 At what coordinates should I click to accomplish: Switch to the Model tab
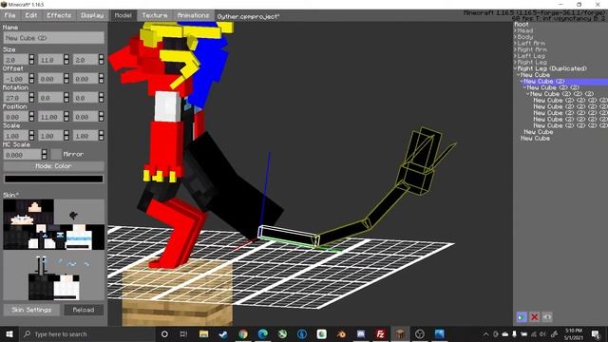(x=123, y=15)
